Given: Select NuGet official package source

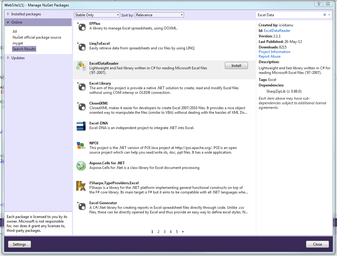Looking at the screenshot, I should pyautogui.click(x=37, y=37).
